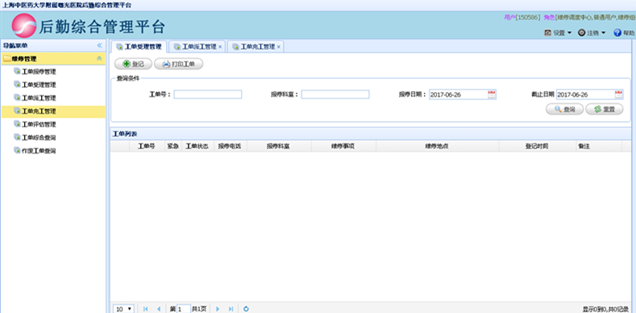Select the highlighted 工单完工管理 tree item
Image resolution: width=636 pixels, height=313 pixels.
[x=53, y=111]
